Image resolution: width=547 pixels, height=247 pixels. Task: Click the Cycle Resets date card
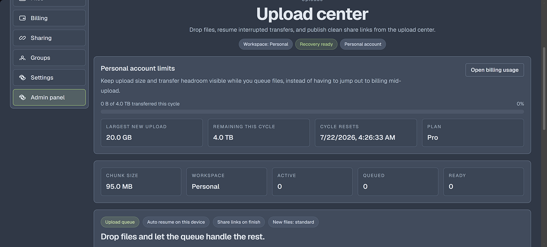click(x=366, y=133)
